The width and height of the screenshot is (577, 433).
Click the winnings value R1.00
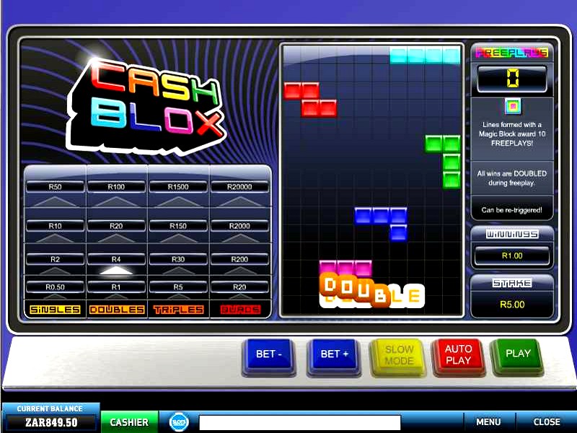click(512, 255)
